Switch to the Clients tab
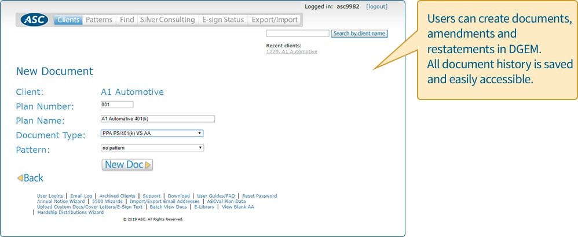Viewport: 578px width, 237px height. (68, 20)
